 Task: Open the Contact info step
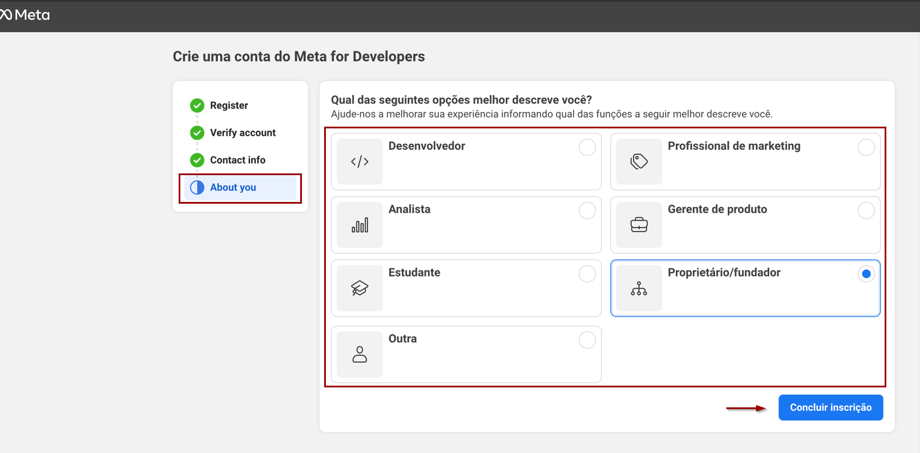237,160
